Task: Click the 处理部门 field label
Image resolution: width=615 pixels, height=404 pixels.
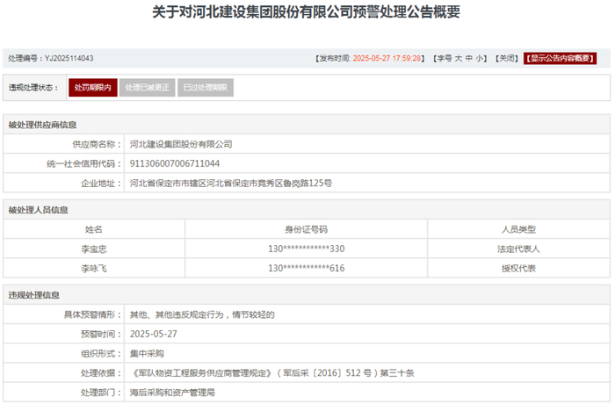Action: click(x=101, y=393)
